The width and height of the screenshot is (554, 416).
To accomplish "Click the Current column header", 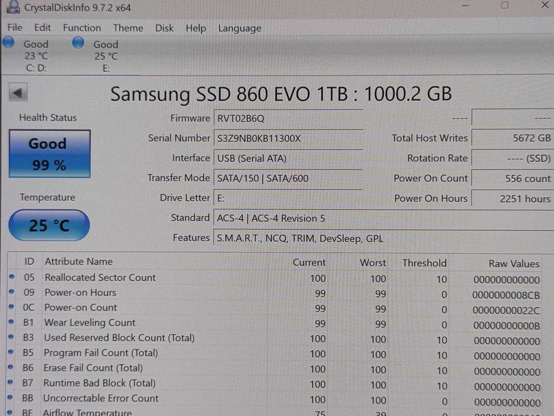I will pyautogui.click(x=309, y=263).
